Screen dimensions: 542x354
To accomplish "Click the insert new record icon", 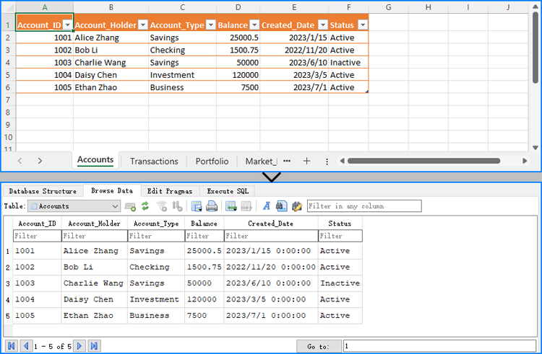I will pos(231,206).
